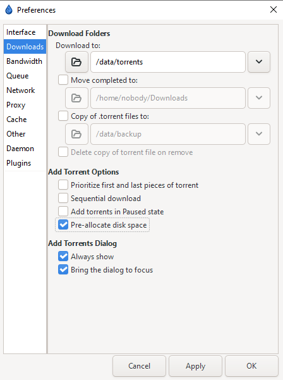Image resolution: width=283 pixels, height=380 pixels.
Task: Check Prioritize first and last pieces
Action: pyautogui.click(x=63, y=185)
